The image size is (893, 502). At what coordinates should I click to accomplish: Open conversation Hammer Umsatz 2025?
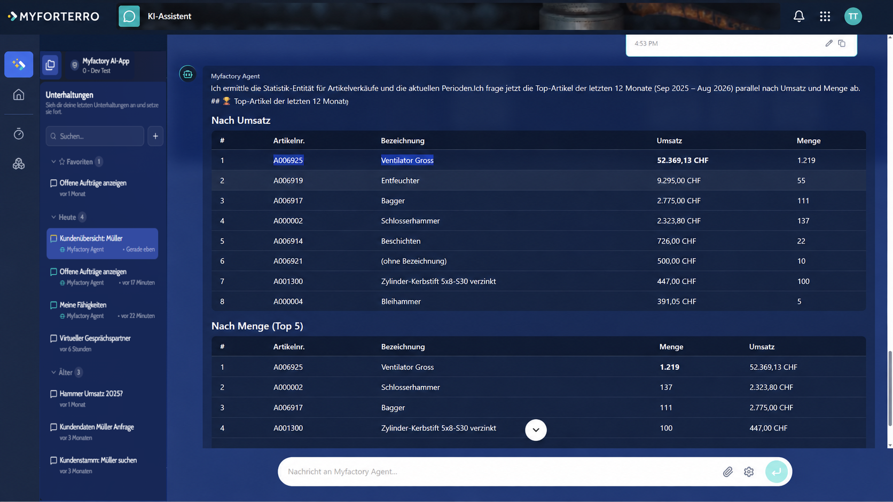pos(102,399)
